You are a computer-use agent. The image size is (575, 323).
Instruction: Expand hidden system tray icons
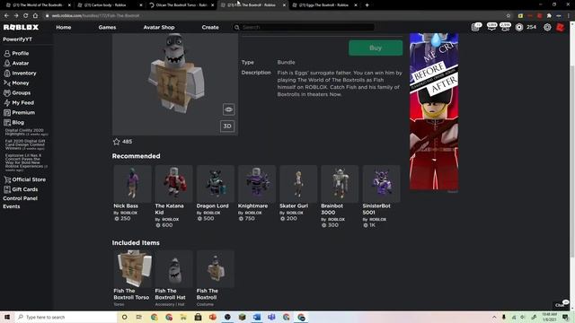494,317
